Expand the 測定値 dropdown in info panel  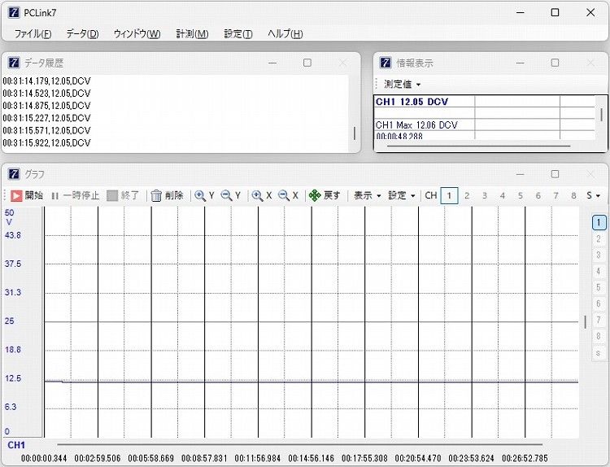click(x=403, y=85)
